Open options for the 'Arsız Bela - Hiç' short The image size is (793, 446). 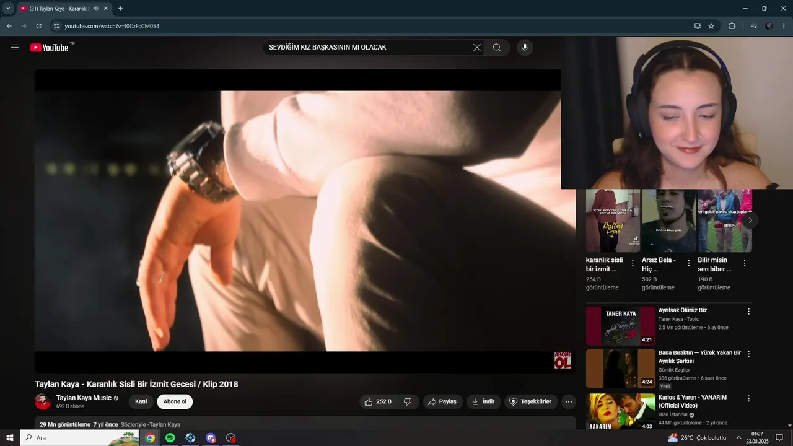click(688, 263)
